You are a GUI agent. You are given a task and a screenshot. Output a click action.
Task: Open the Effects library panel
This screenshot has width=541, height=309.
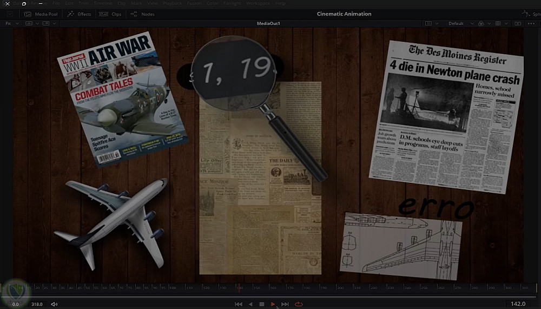click(x=80, y=14)
